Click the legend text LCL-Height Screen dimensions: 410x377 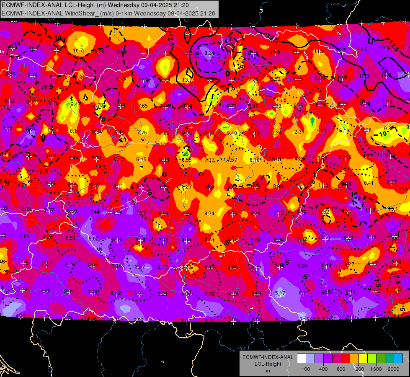point(268,364)
